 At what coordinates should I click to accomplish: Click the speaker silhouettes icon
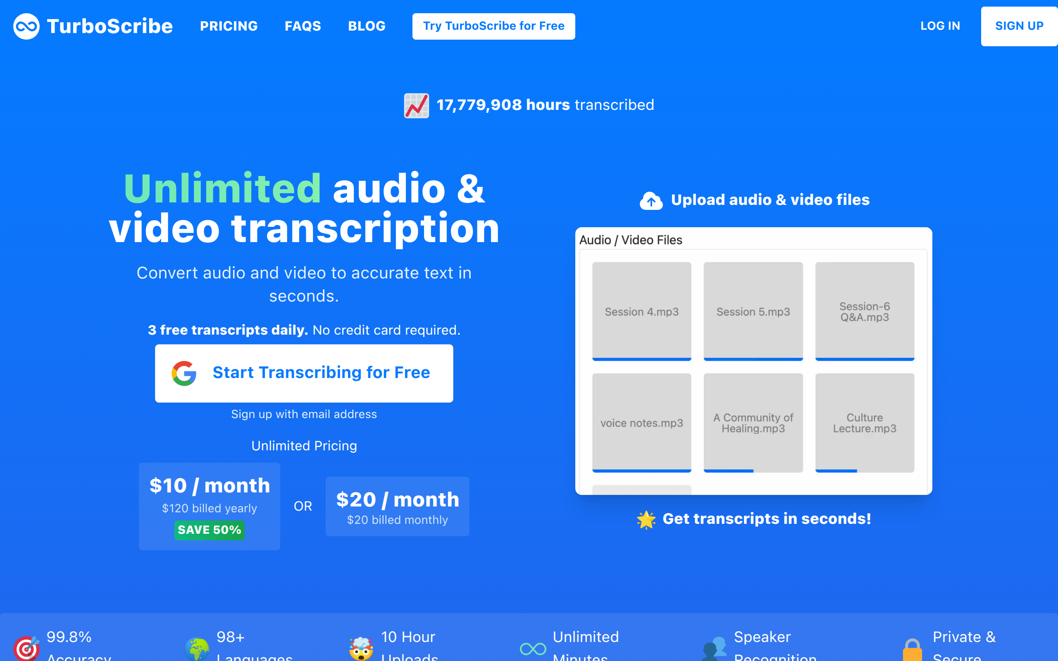click(714, 649)
